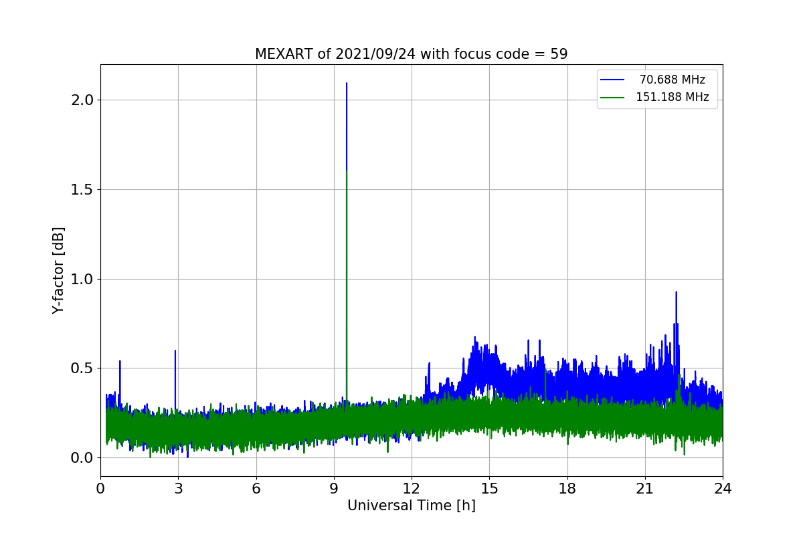Image resolution: width=803 pixels, height=535 pixels.
Task: Click the x-axis tick label 12
Action: click(412, 489)
